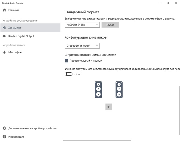This screenshot has height=141, width=180.
Task: Click the gear icon for additional device settings
Action: pos(4,128)
